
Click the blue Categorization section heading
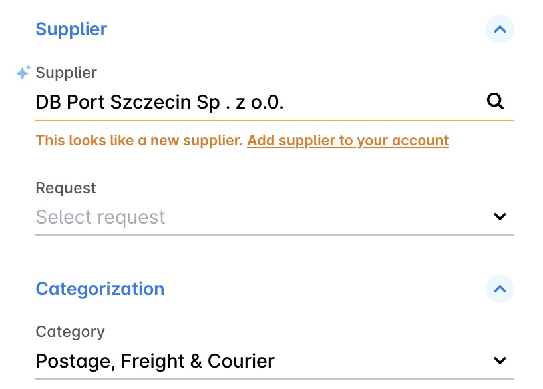point(100,289)
